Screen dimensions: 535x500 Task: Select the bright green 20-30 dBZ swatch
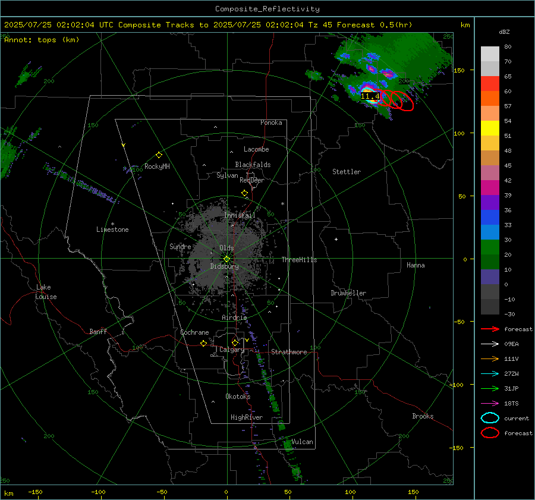490,247
